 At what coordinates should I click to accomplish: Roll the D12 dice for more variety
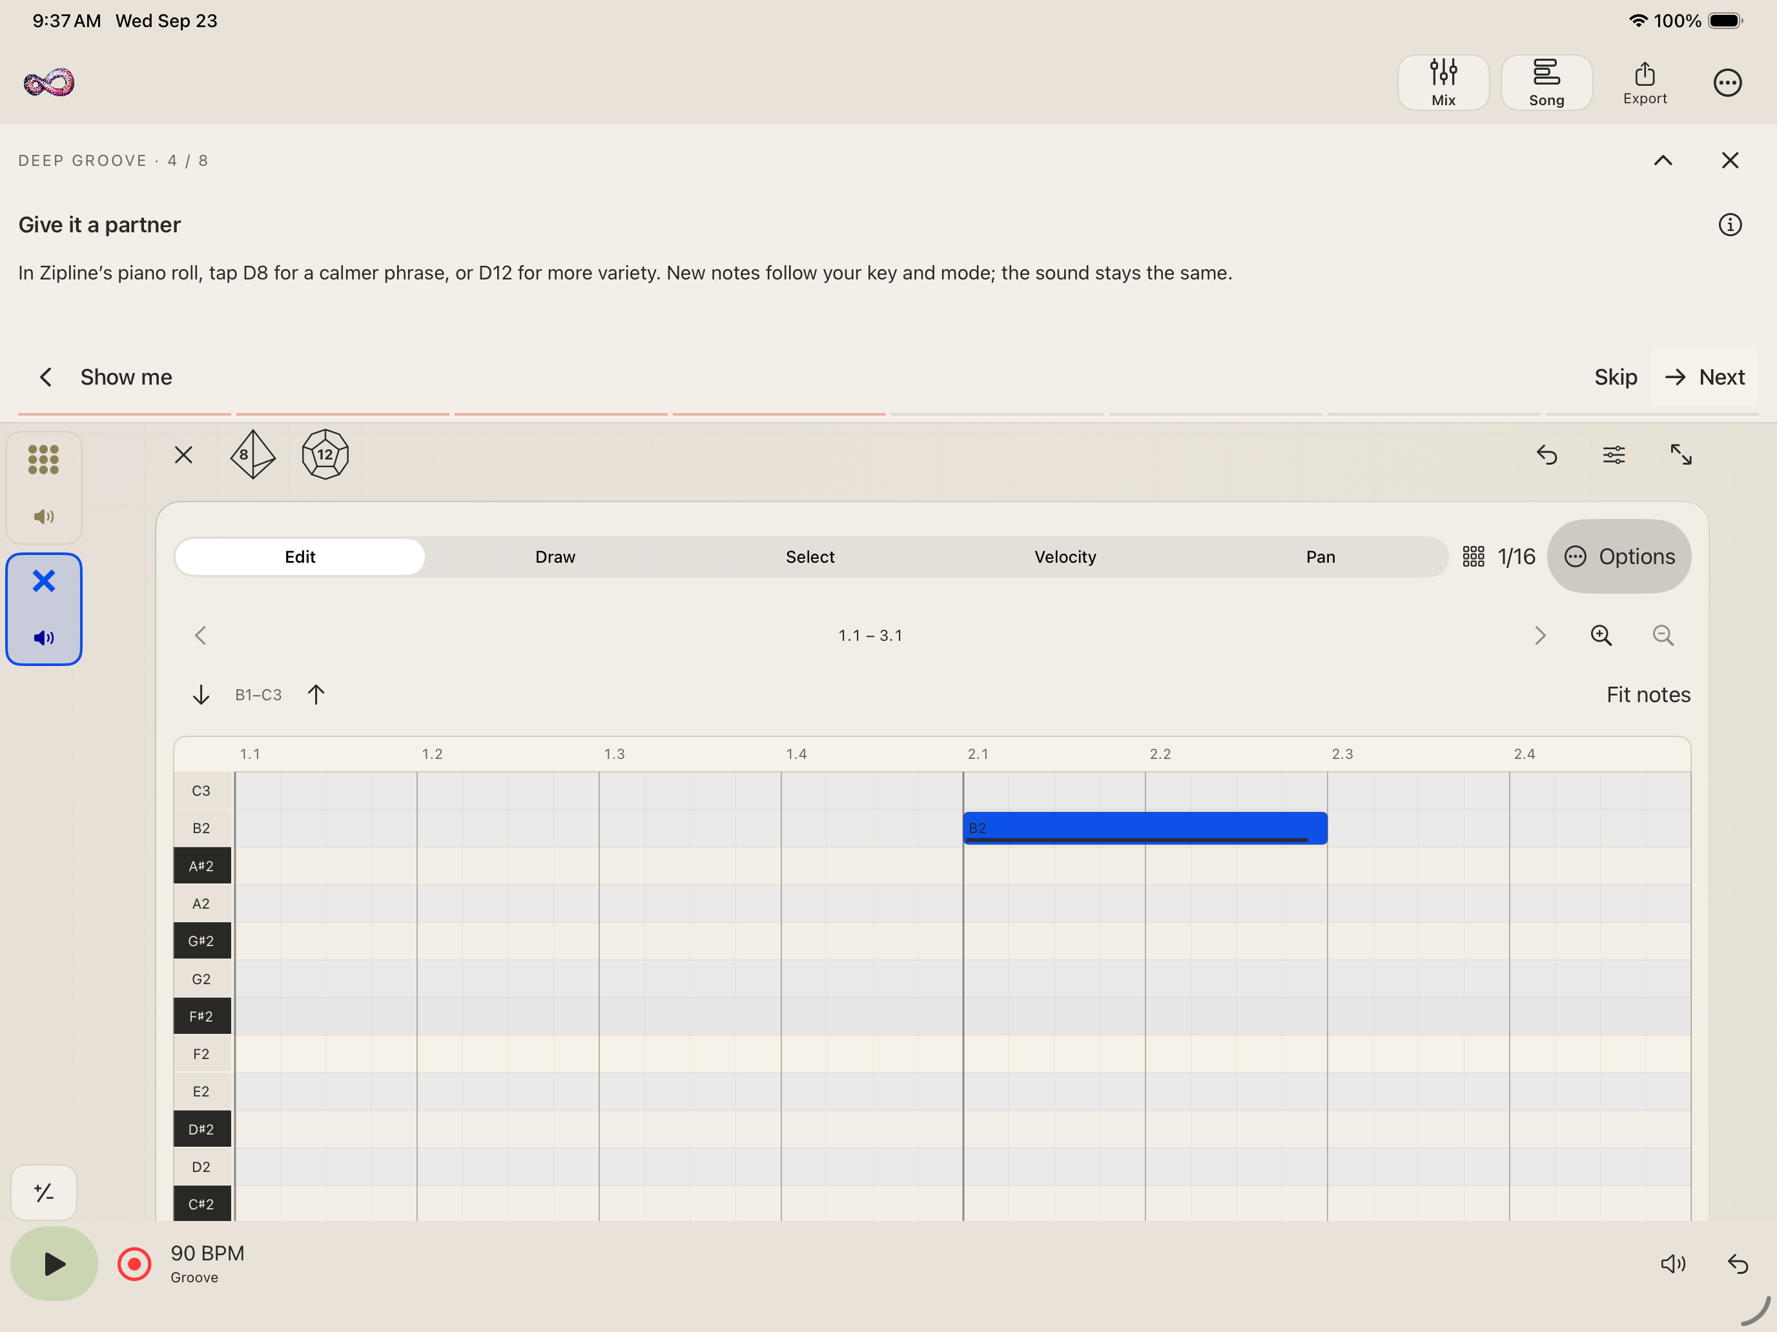tap(325, 454)
